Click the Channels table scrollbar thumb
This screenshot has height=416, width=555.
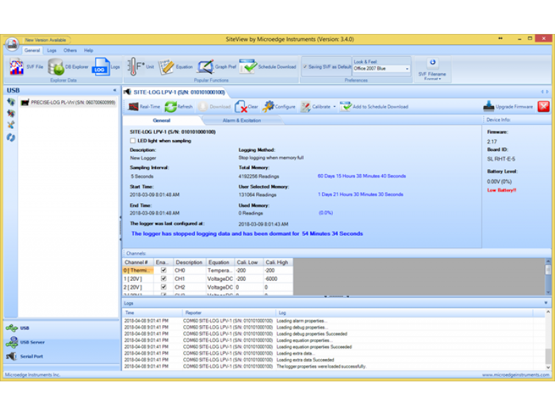[x=548, y=270]
